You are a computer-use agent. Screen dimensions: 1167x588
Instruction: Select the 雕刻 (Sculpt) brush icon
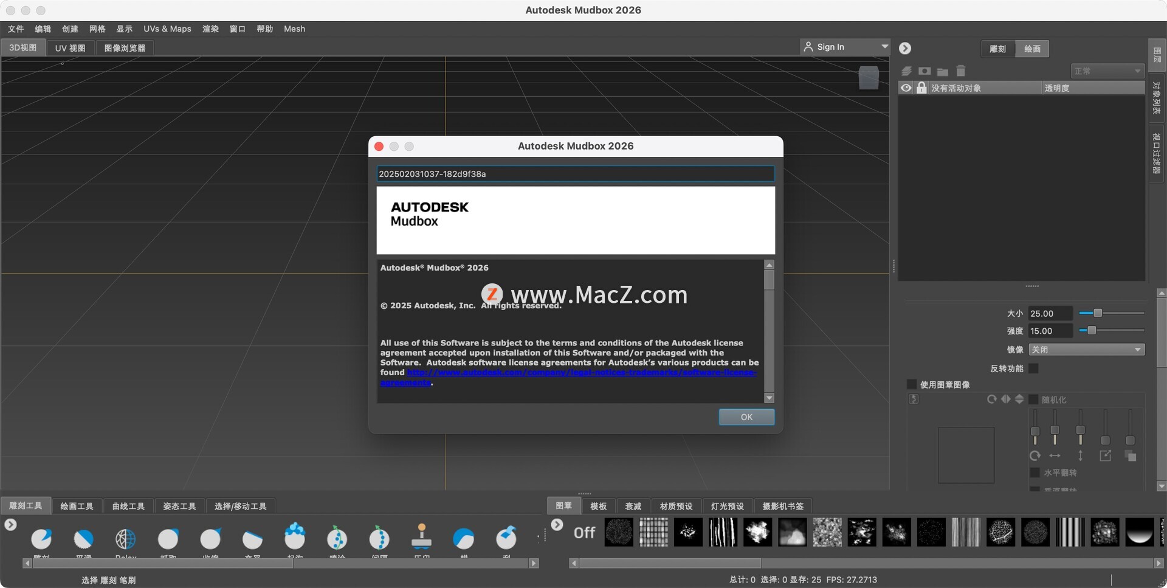(41, 539)
